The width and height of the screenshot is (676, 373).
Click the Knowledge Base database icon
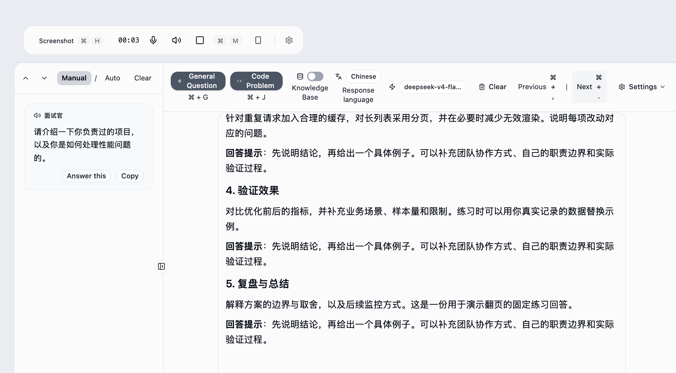pyautogui.click(x=300, y=76)
